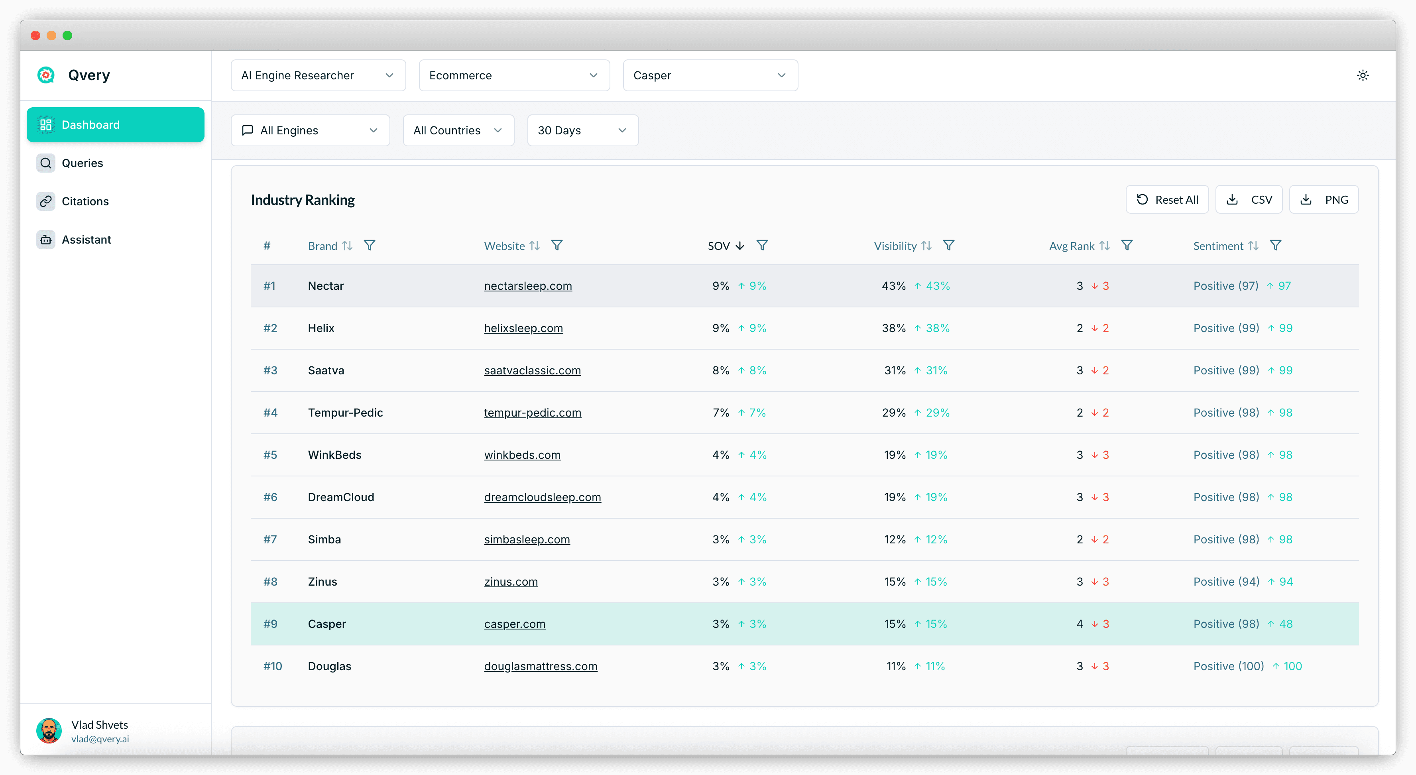Sort by Brand using its sort arrows
This screenshot has height=775, width=1416.
click(347, 246)
